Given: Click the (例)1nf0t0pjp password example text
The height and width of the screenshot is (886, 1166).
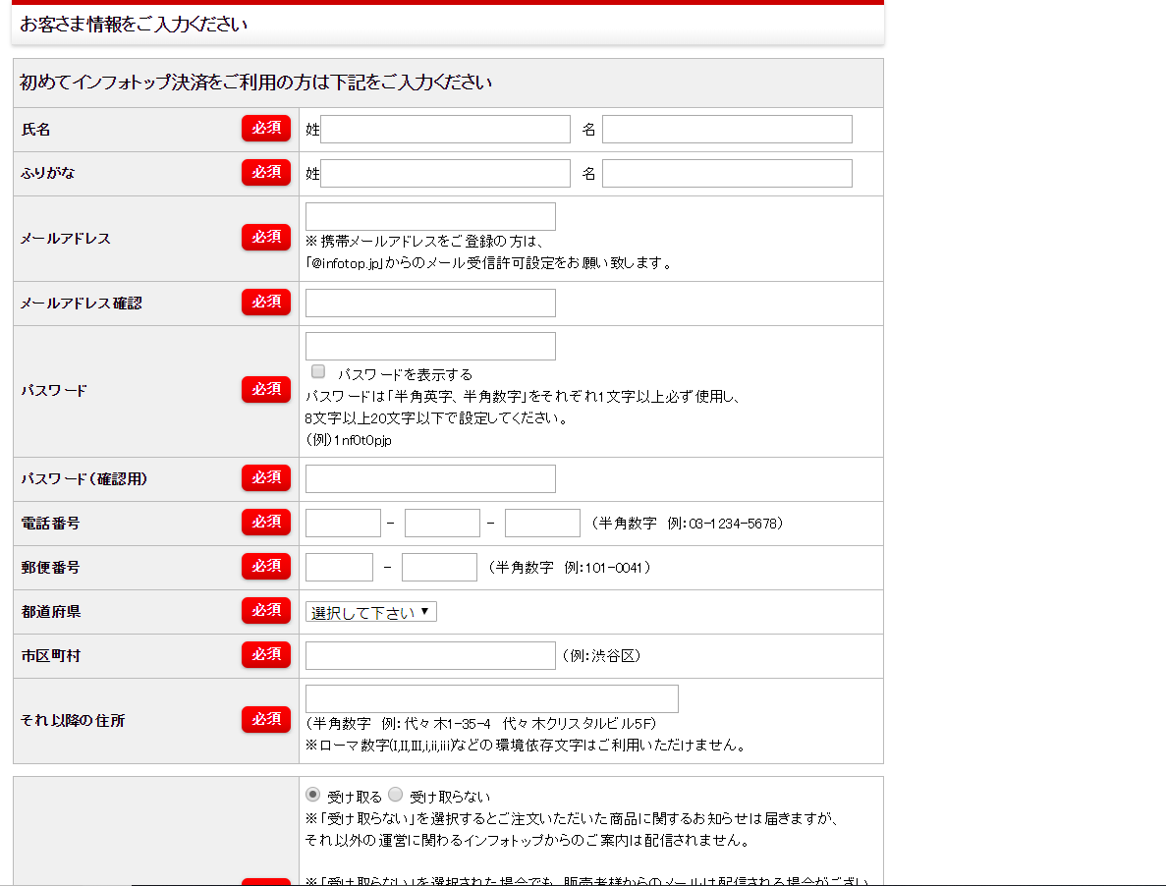Looking at the screenshot, I should (x=349, y=440).
